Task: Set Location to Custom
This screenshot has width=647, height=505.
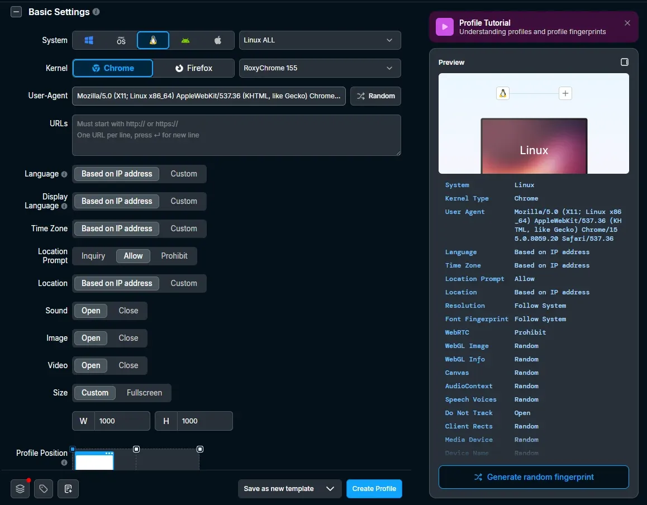Action: pyautogui.click(x=184, y=283)
